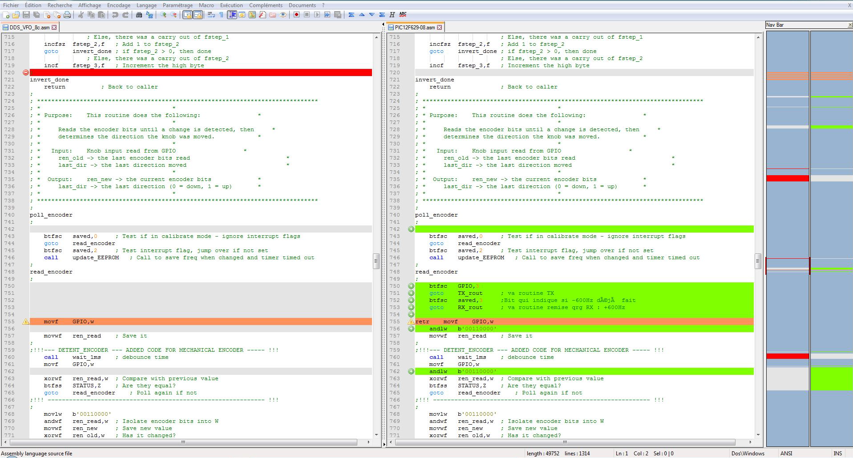Record a macro
The image size is (853, 458).
[296, 15]
